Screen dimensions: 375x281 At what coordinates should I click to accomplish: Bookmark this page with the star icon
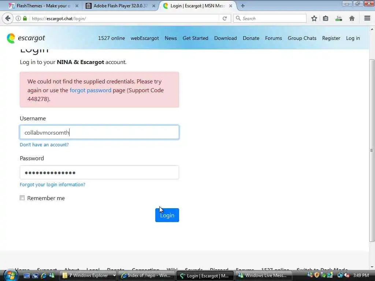click(x=314, y=18)
